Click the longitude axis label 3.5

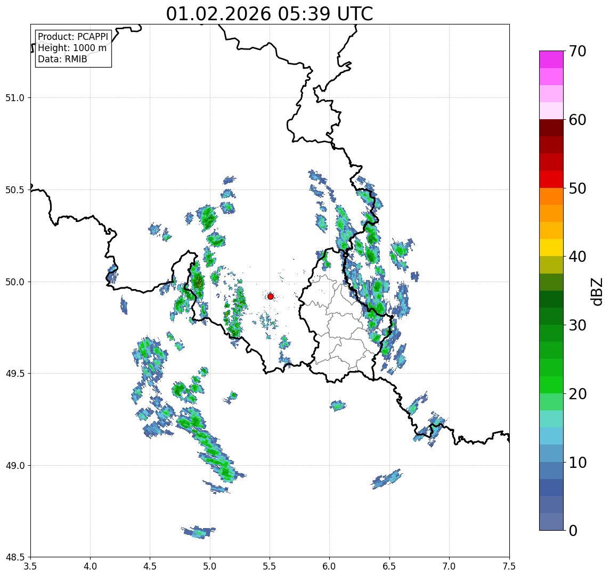[x=30, y=566]
